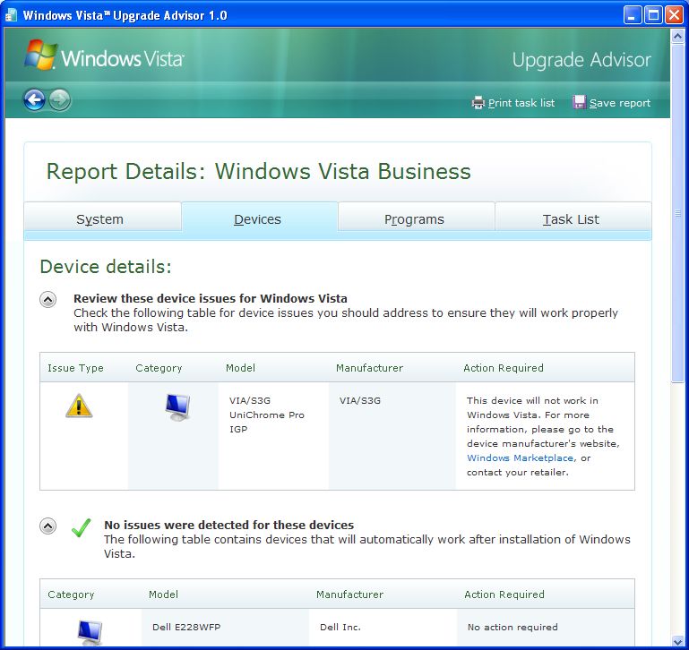Click Print task list link
Viewport: 689px width, 650px height.
(x=521, y=103)
